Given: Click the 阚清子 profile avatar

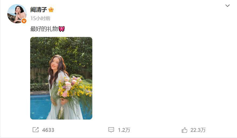Looking at the screenshot, I should (x=17, y=13).
